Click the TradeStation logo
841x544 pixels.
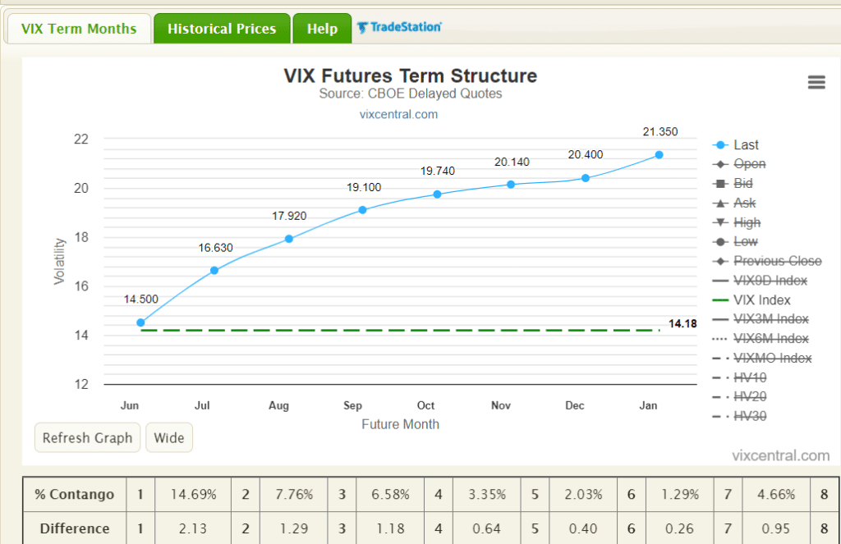click(x=400, y=27)
